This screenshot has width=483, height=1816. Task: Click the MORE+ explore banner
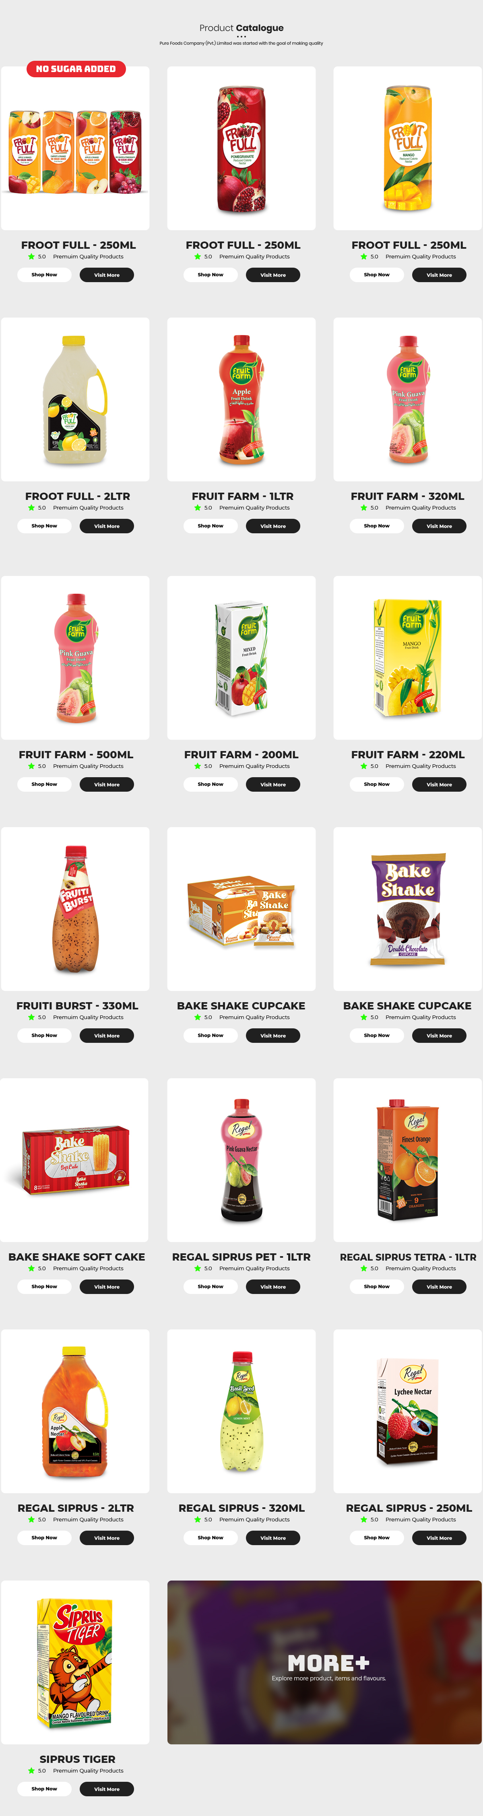pyautogui.click(x=324, y=1662)
